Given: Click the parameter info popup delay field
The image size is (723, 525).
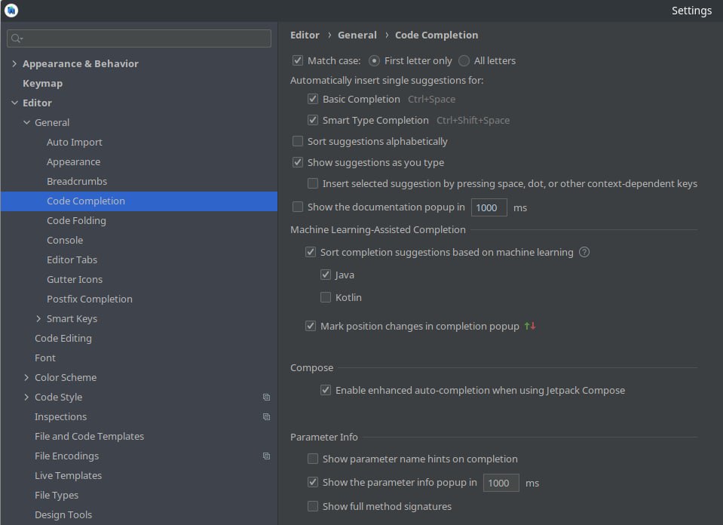Looking at the screenshot, I should point(501,483).
